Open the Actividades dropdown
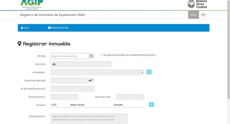The image size is (230, 124). click(x=97, y=72)
